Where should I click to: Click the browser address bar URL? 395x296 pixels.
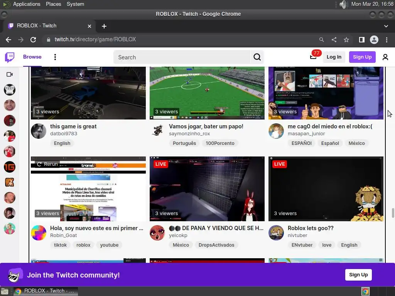click(x=95, y=40)
